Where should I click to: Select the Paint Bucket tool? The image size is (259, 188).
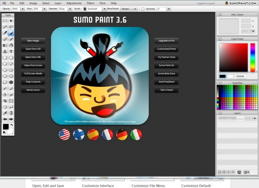(x=11, y=45)
